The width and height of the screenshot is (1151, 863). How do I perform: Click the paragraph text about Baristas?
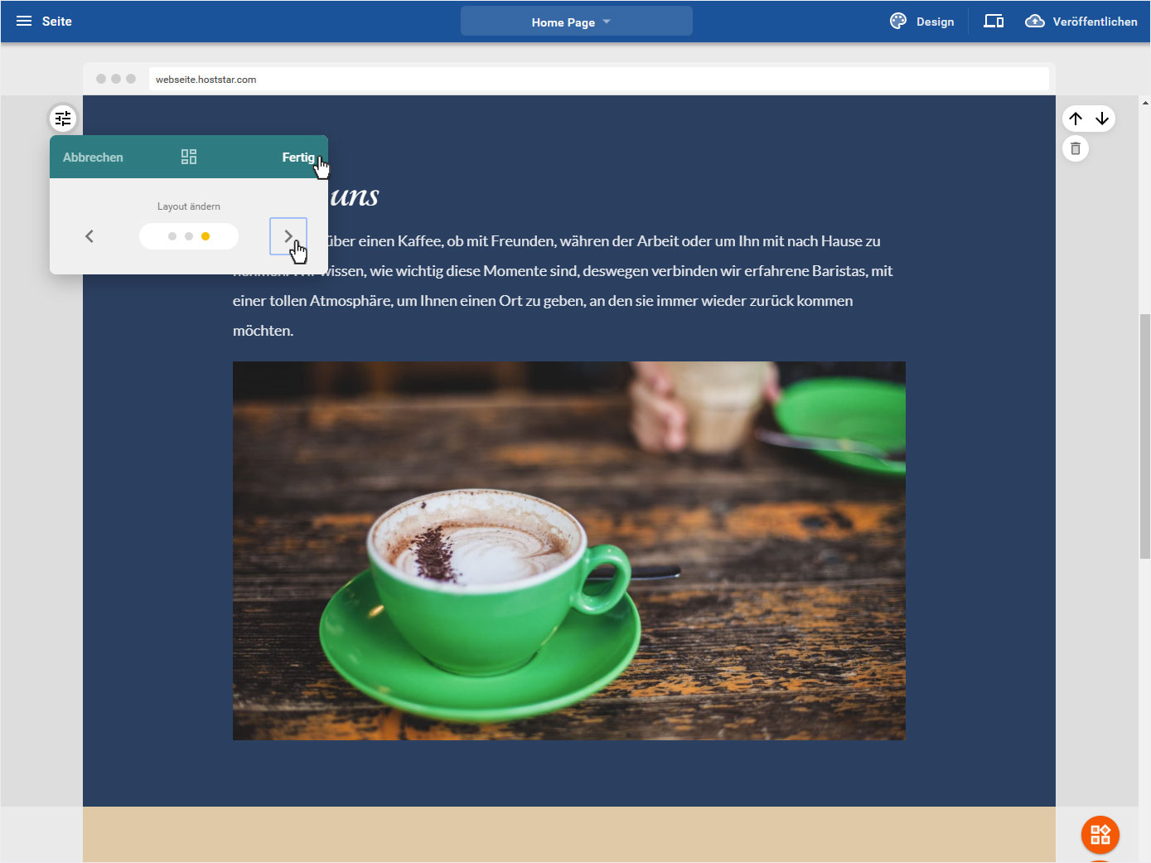point(563,286)
